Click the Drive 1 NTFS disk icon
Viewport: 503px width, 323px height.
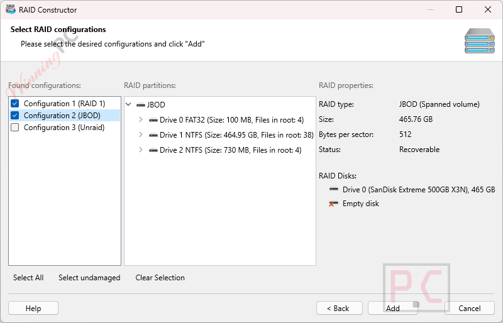click(153, 135)
